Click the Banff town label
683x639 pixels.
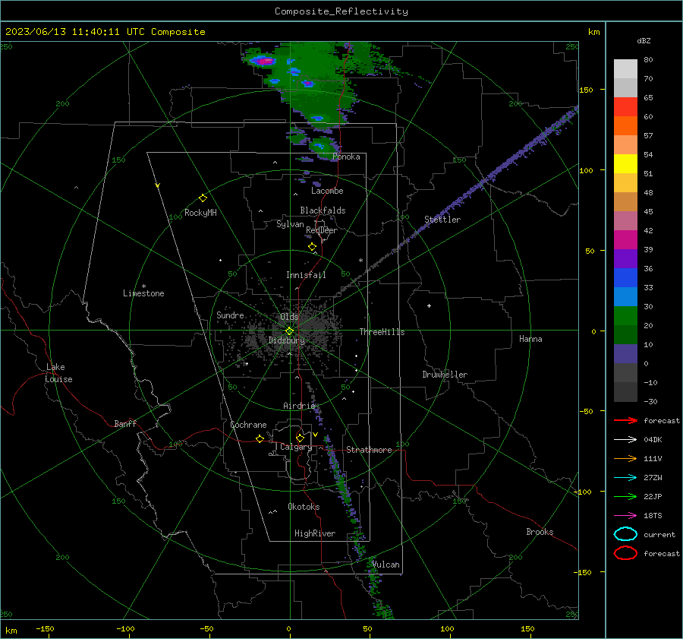(125, 424)
